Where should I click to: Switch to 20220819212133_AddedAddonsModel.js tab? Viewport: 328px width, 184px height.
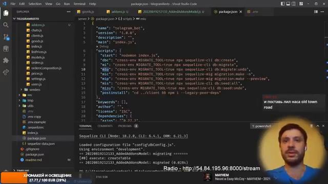tap(173, 12)
